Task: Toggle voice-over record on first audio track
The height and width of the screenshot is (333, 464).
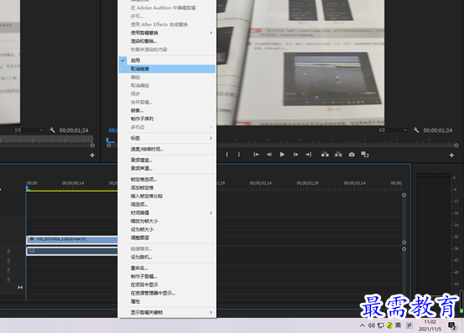Action: click(8, 251)
